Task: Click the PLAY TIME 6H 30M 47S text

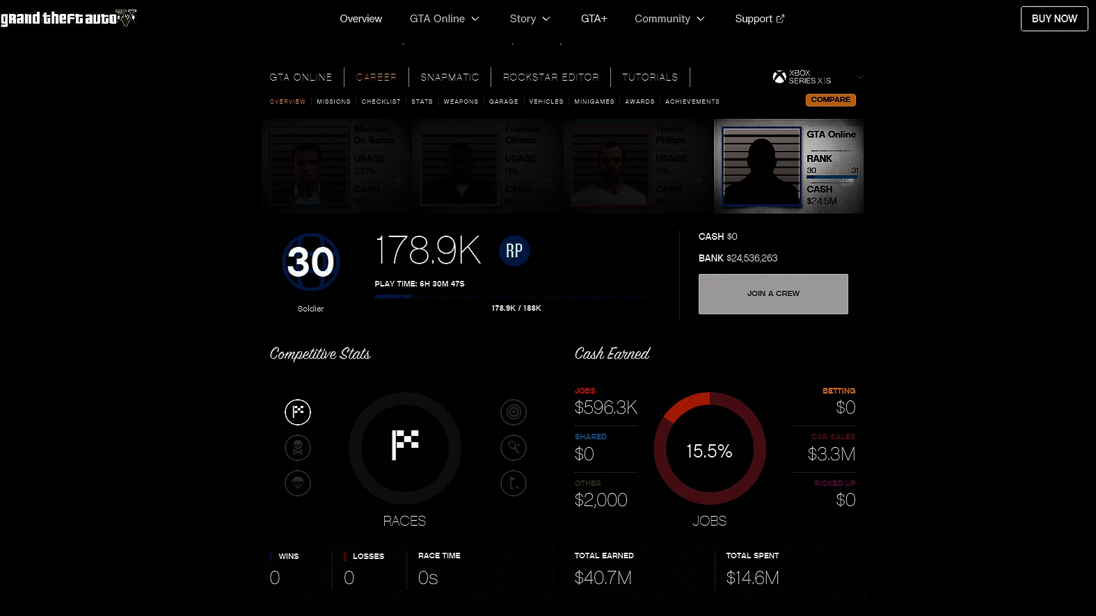Action: pyautogui.click(x=420, y=284)
